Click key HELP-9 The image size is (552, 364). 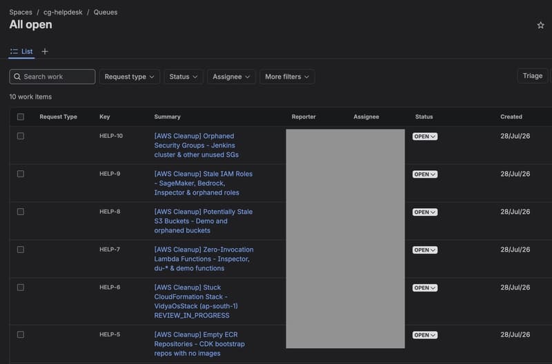click(x=110, y=174)
